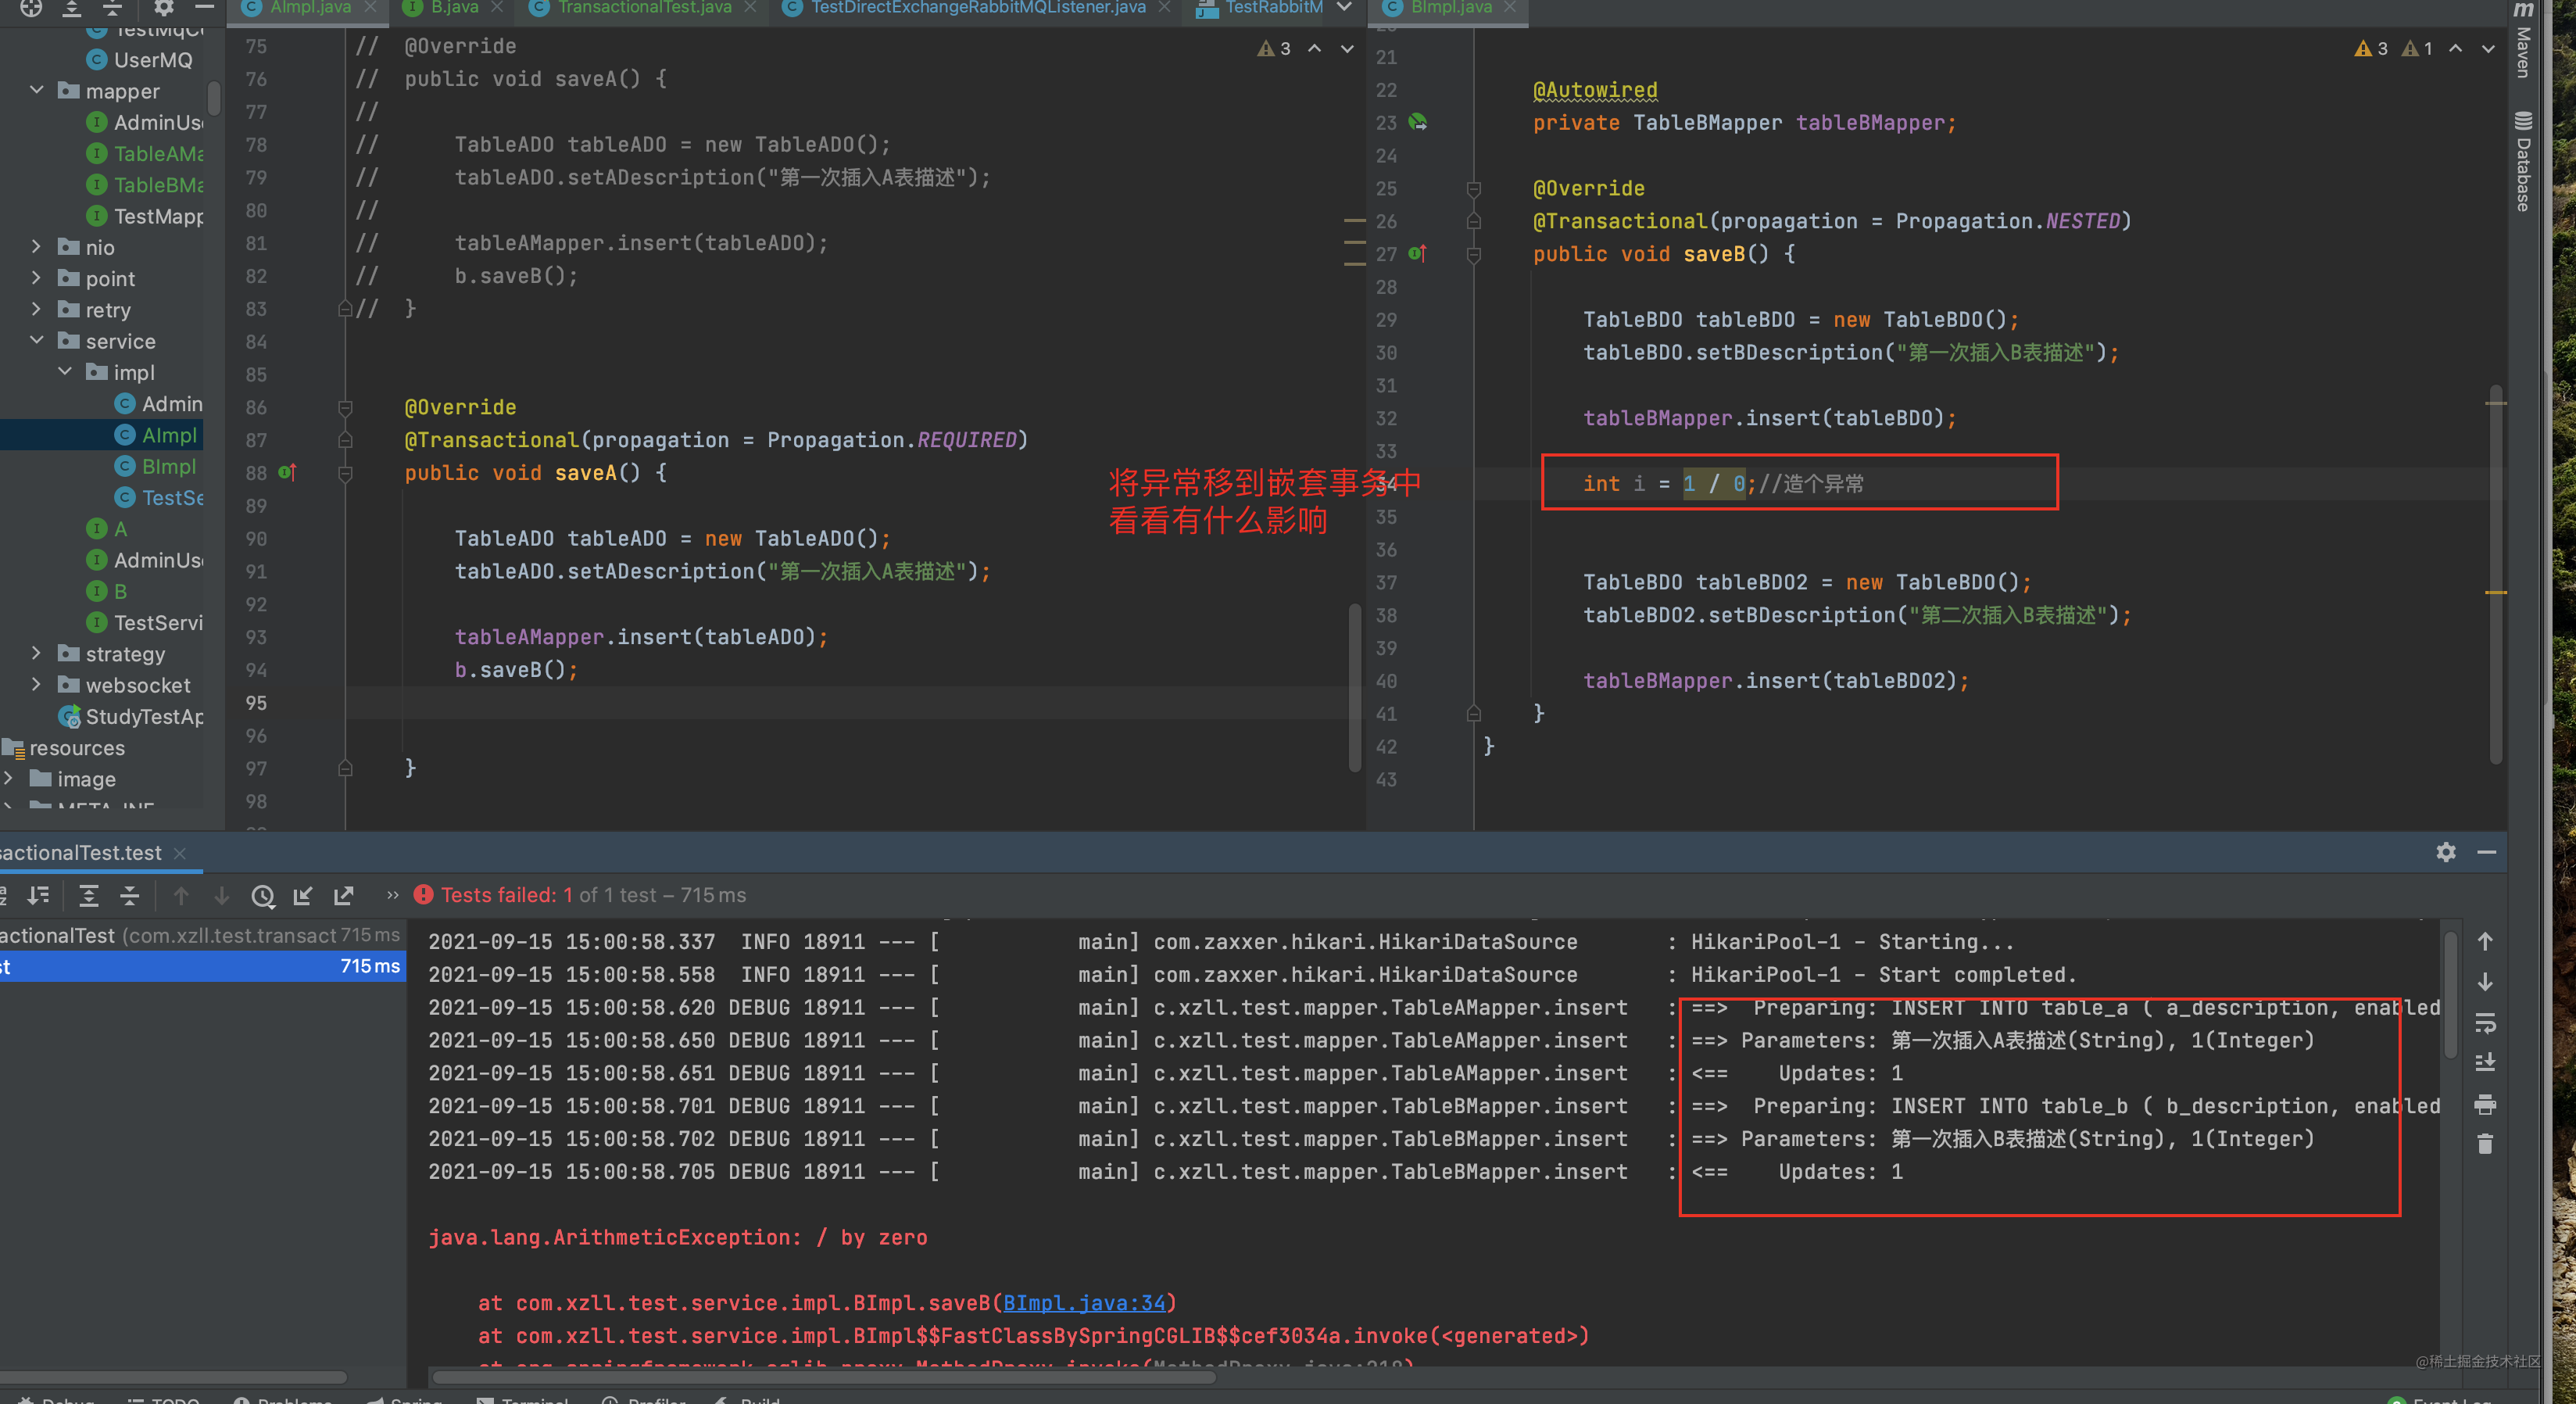
Task: Click the console vertical scrollbar
Action: click(x=2449, y=995)
